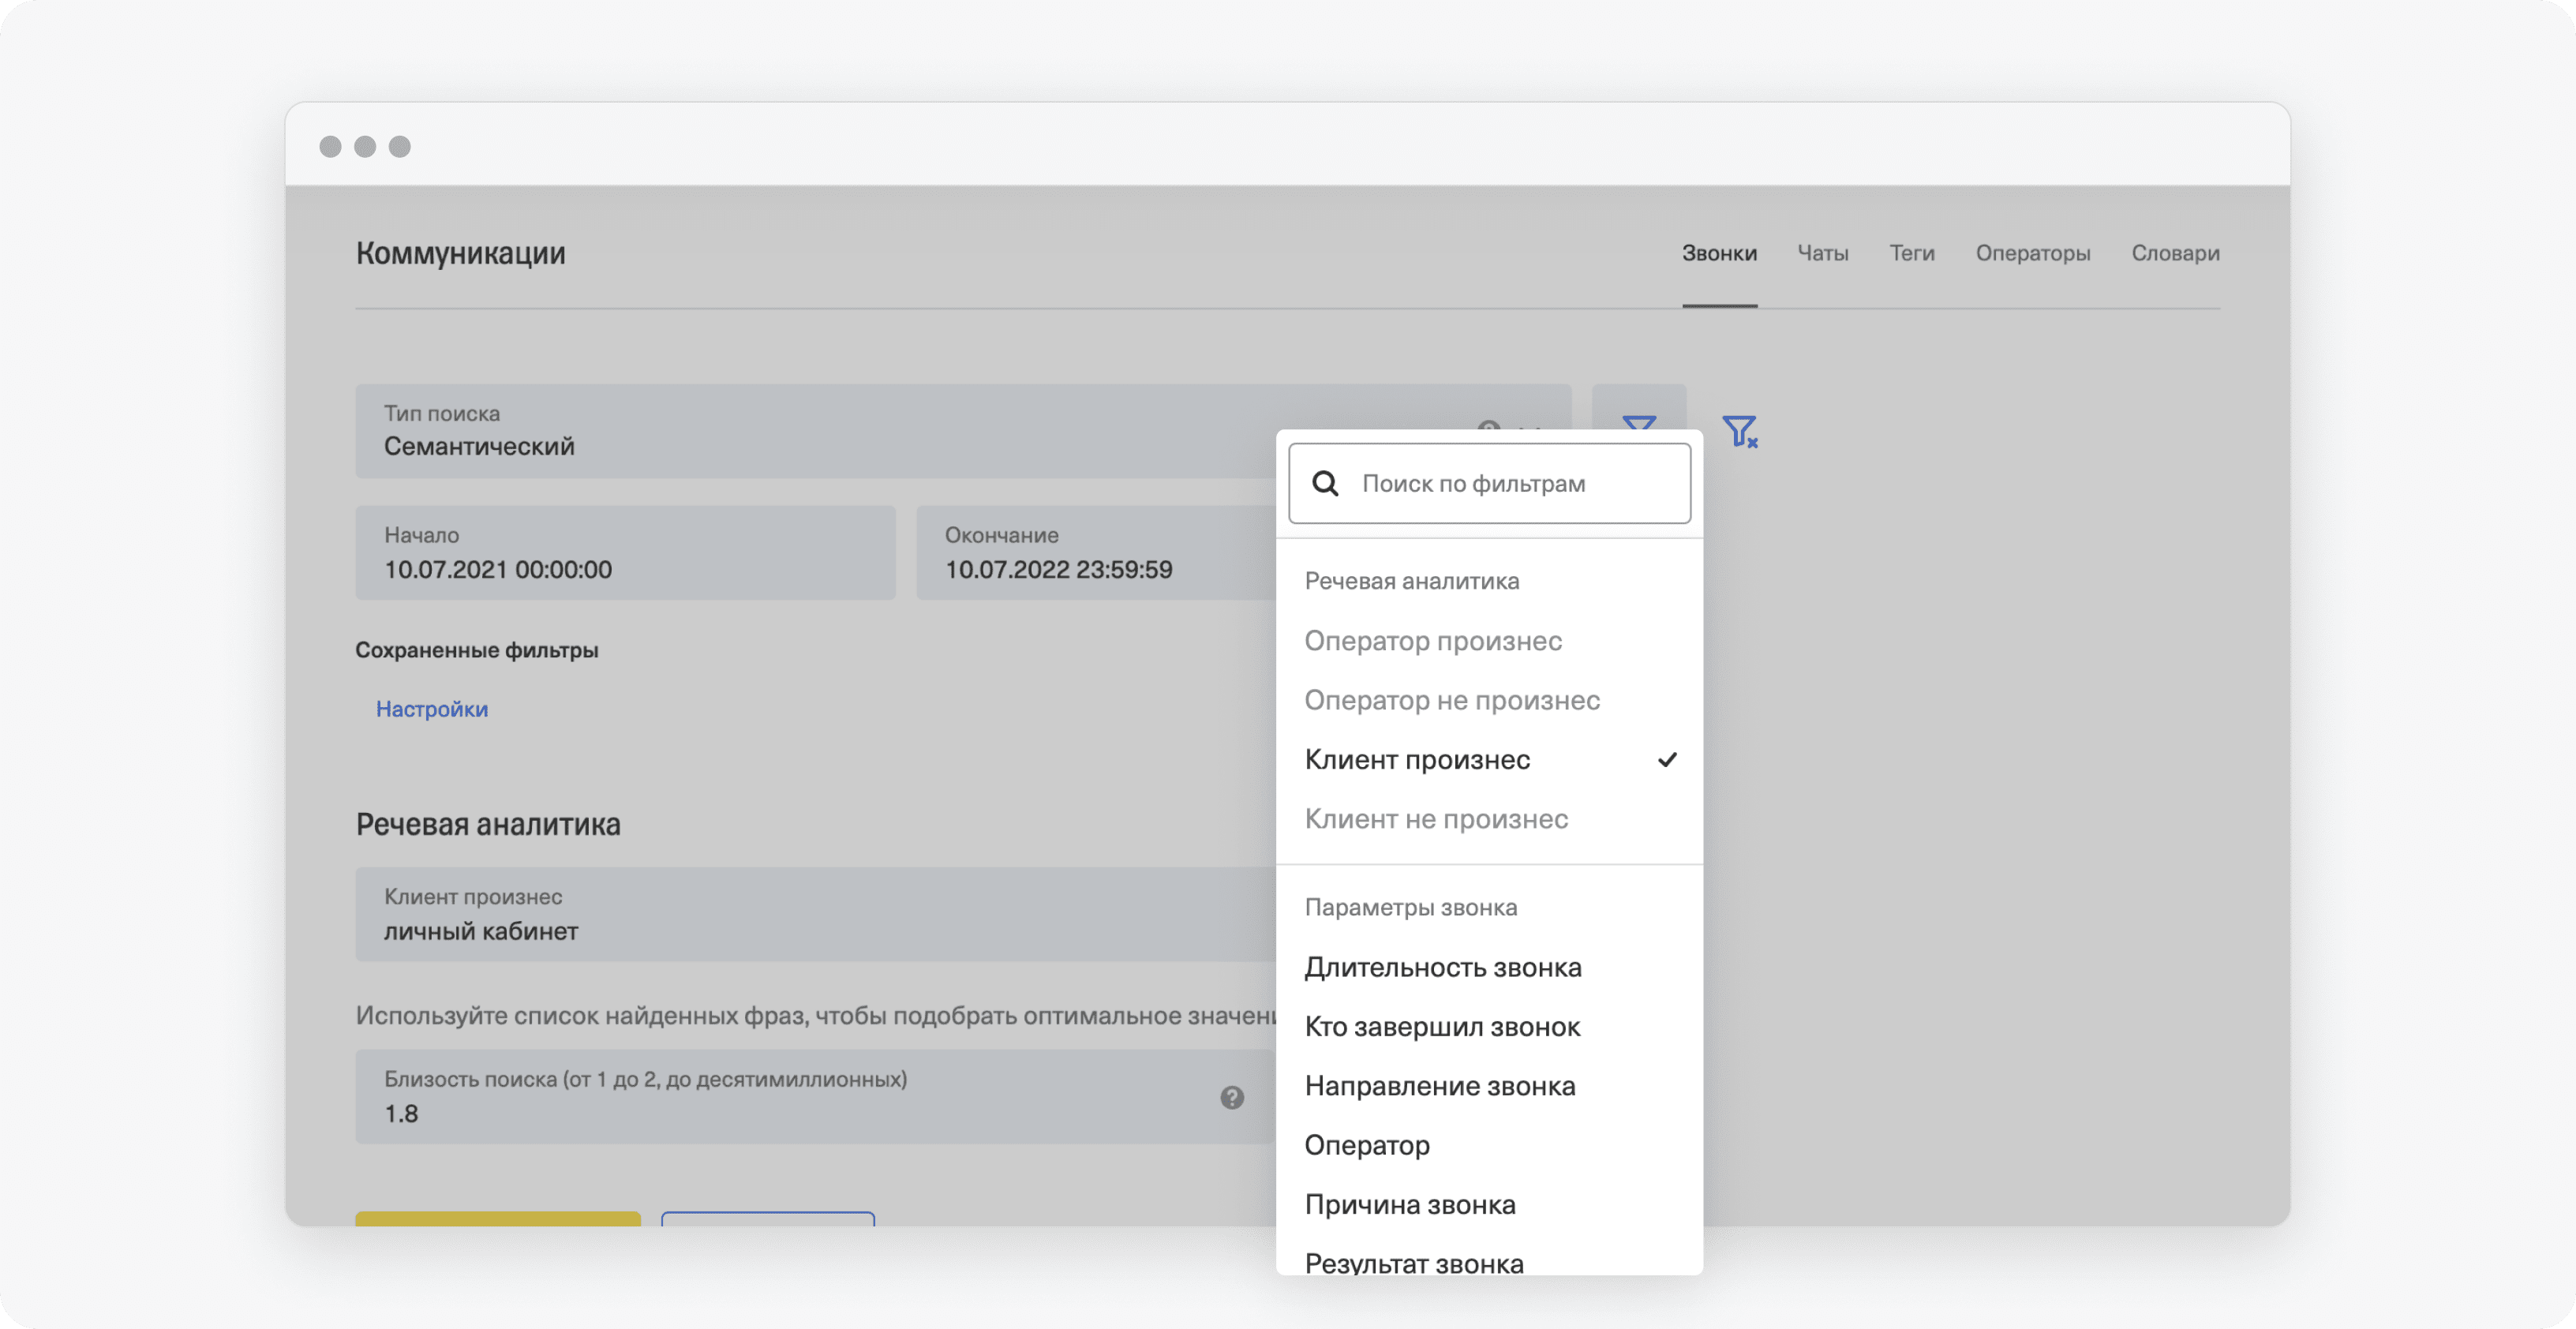Screen dimensions: 2576x1329
Task: Focus the Поиск по фильтрам search field
Action: tap(1489, 483)
